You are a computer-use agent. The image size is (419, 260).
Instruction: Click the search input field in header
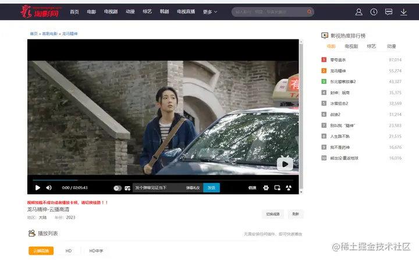click(269, 12)
